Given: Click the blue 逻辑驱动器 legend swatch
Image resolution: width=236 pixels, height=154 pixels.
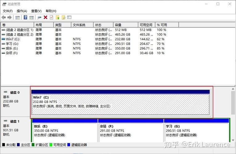Looking at the screenshot, I should click(69, 145).
